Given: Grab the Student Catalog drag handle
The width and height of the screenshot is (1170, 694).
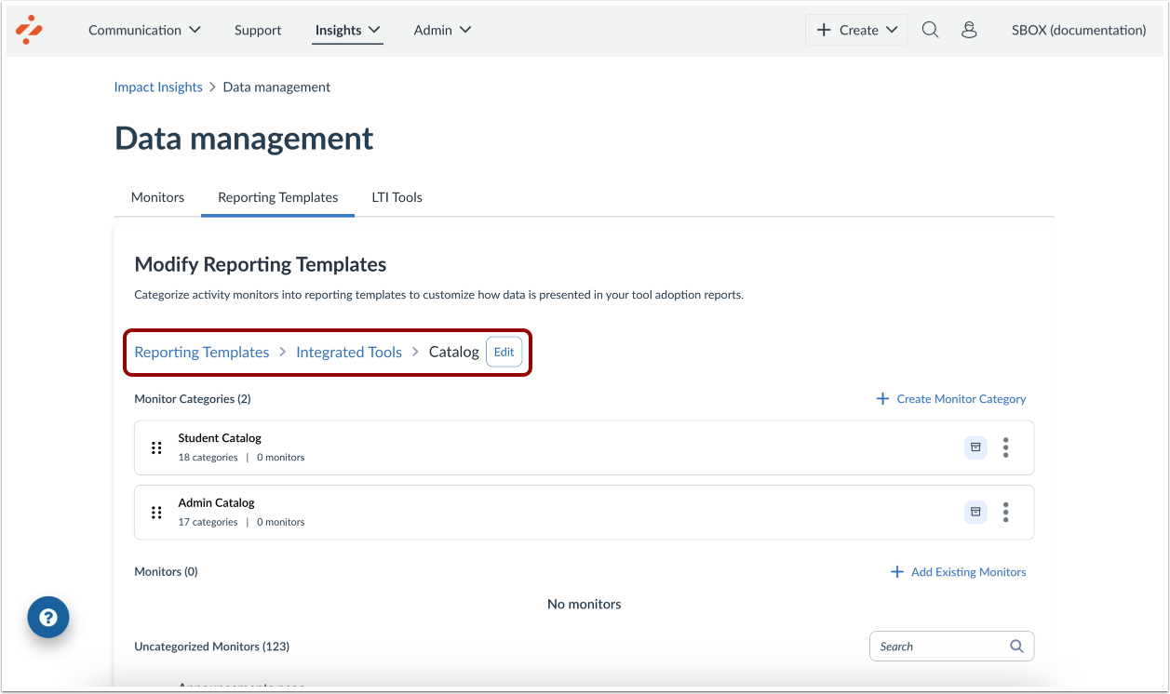Looking at the screenshot, I should coord(156,447).
